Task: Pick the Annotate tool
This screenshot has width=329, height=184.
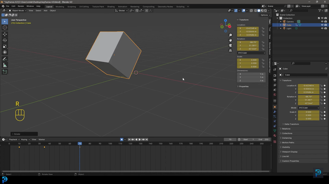Action: [5, 59]
